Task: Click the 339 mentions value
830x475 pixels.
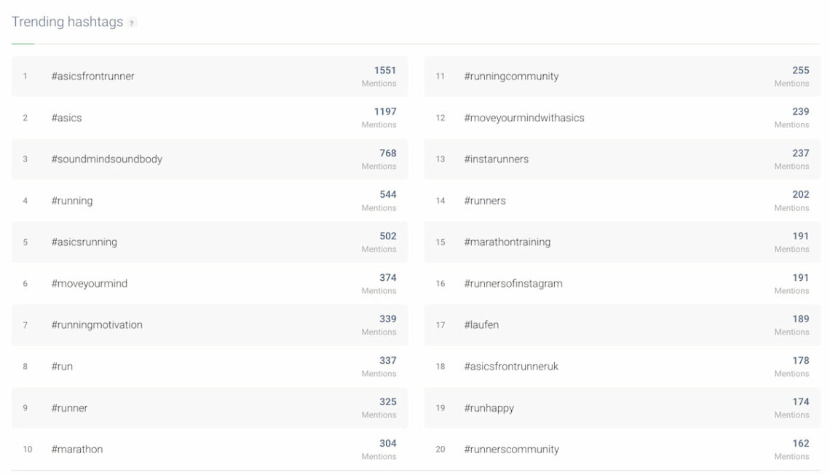Action: click(387, 319)
